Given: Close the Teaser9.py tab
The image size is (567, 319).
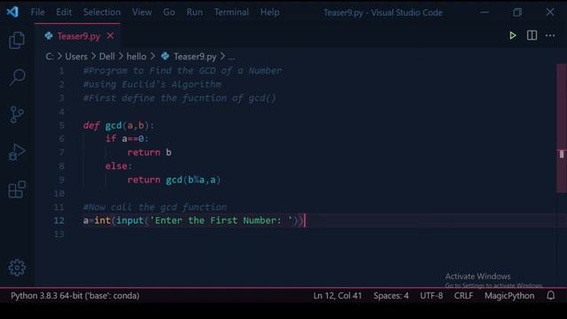Looking at the screenshot, I should 110,35.
